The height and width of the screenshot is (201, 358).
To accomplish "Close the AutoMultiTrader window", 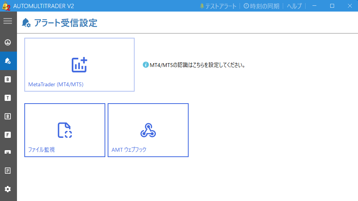I will click(350, 6).
